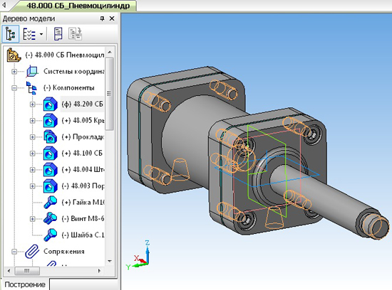Open dropdown arrow next to checklist icon
Viewport: 392px width, 290px height.
pyautogui.click(x=41, y=34)
